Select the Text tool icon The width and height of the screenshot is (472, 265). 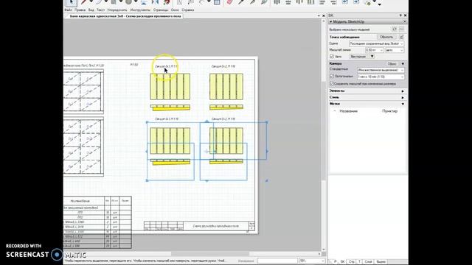tap(179, 2)
